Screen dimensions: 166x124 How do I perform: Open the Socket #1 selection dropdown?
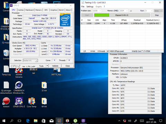[30, 60]
